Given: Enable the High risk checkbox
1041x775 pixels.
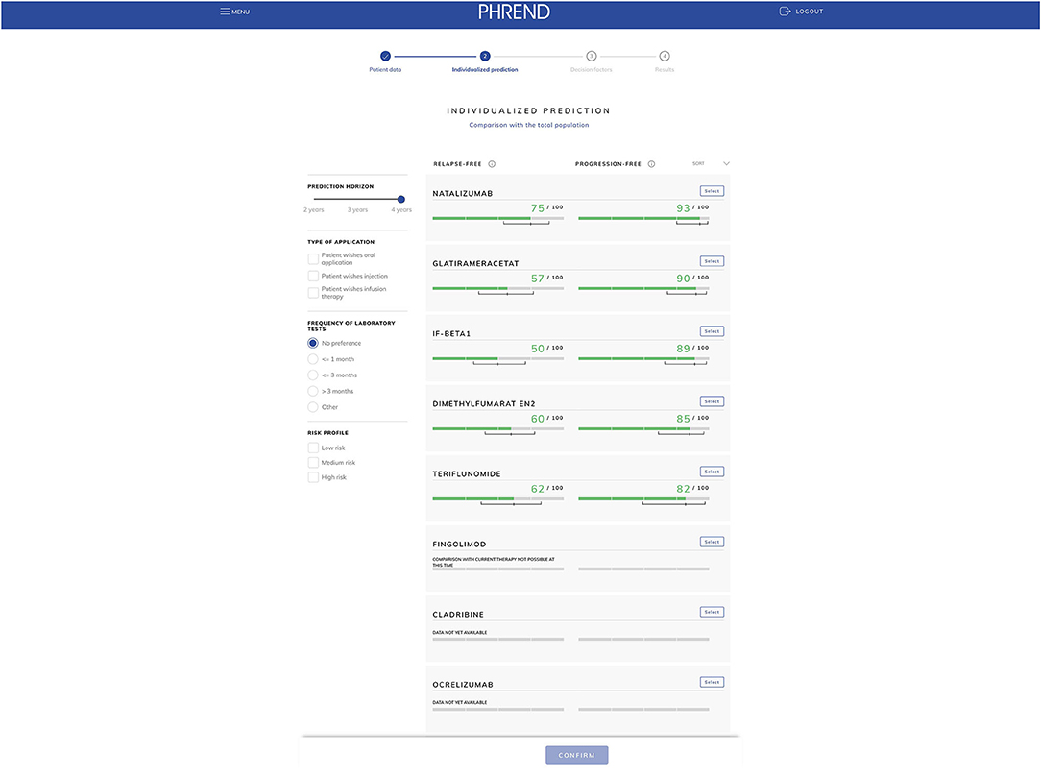Looking at the screenshot, I should 313,477.
